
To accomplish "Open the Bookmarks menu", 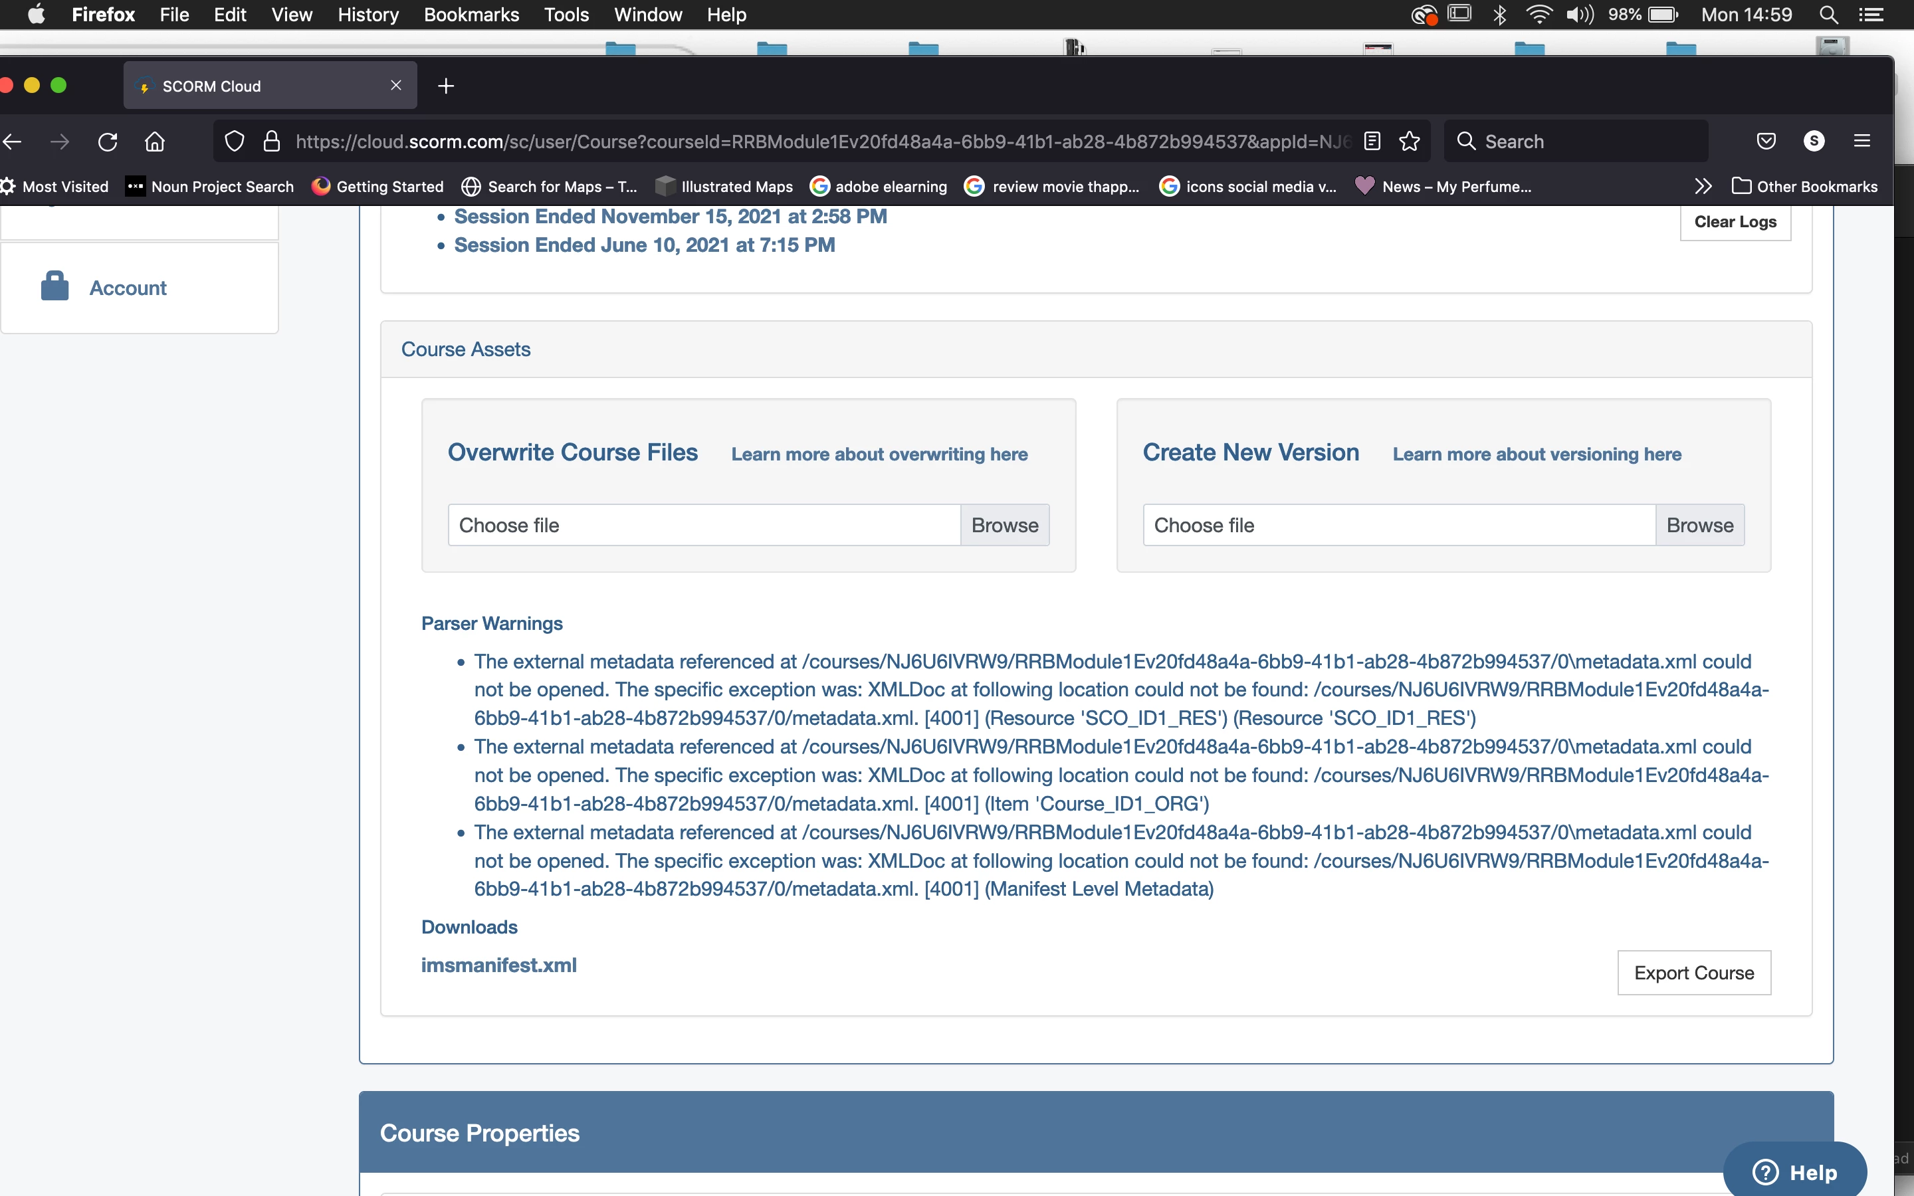I will click(x=471, y=15).
